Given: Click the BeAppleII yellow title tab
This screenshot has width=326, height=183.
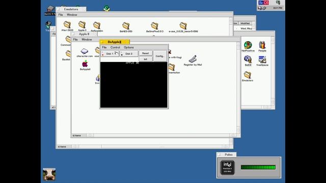Looking at the screenshot, I should coord(115,42).
